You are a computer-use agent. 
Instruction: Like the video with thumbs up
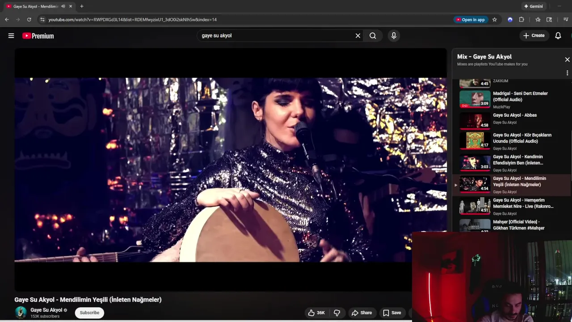[x=316, y=313]
